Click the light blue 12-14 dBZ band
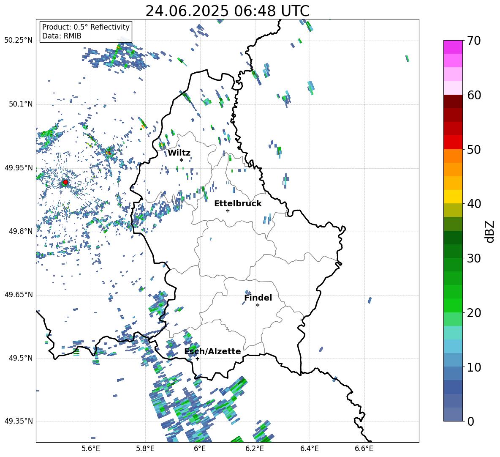Image resolution: width=500 pixels, height=457 pixels. [x=453, y=346]
